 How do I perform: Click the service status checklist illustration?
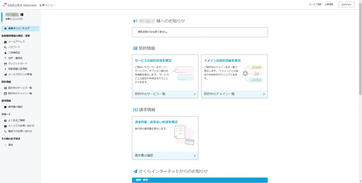[x=184, y=74]
